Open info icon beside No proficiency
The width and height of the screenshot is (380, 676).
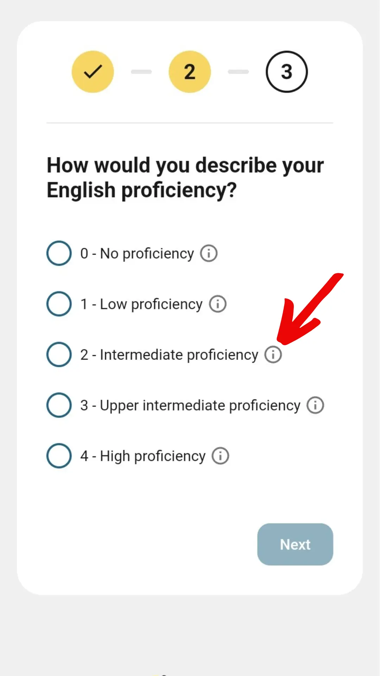(x=209, y=253)
